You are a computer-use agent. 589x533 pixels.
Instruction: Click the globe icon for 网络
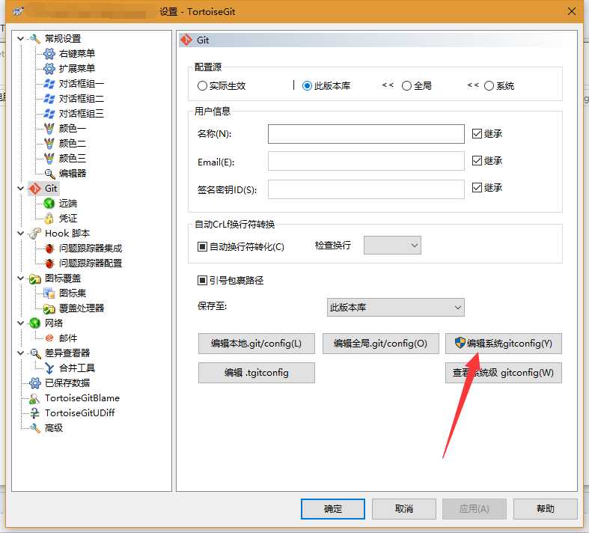(35, 323)
